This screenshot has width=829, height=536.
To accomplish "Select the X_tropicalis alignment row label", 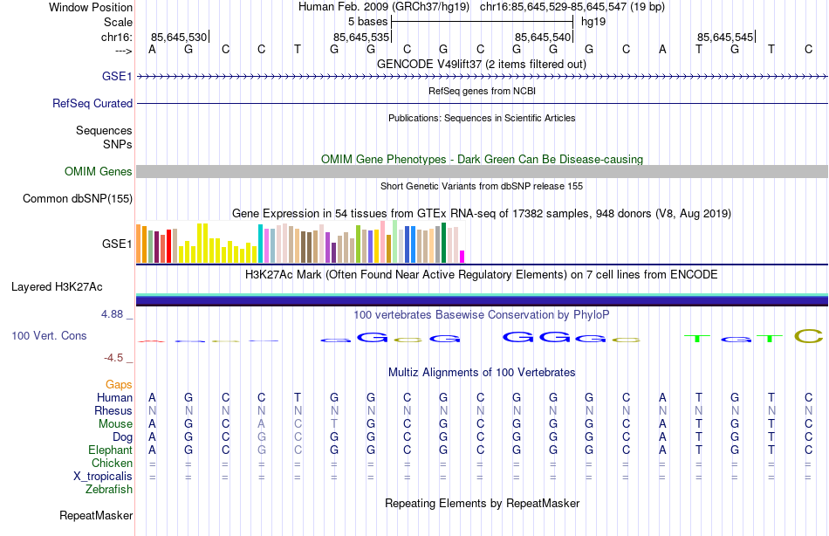I will point(103,477).
